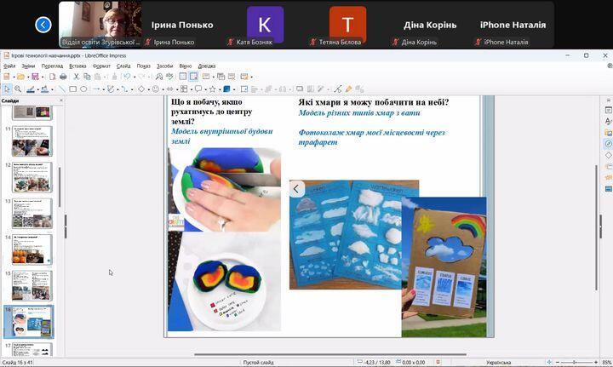Open dropdown arrow next to Undo

point(135,77)
